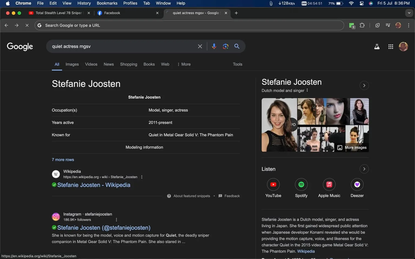Click the Instagram icon beside stefaniejoosten

56,217
